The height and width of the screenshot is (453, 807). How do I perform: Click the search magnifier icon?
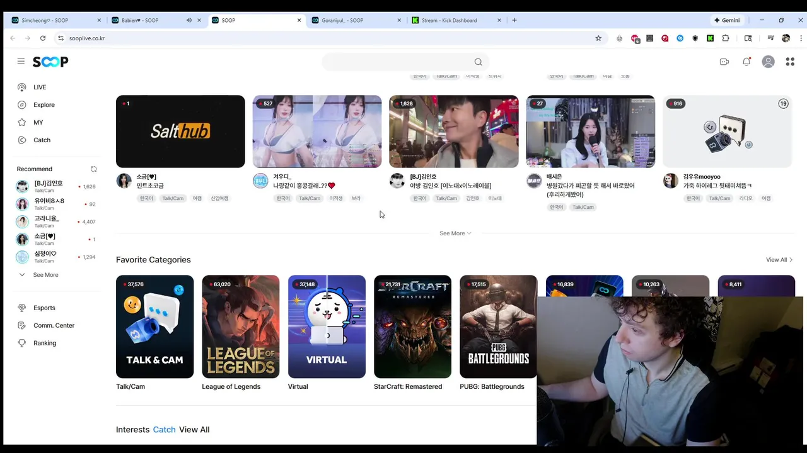[x=478, y=62]
